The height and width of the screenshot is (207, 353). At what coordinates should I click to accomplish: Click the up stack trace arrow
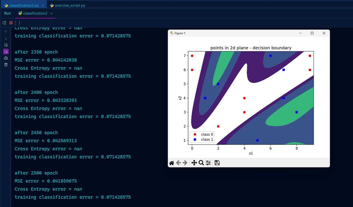point(6,32)
